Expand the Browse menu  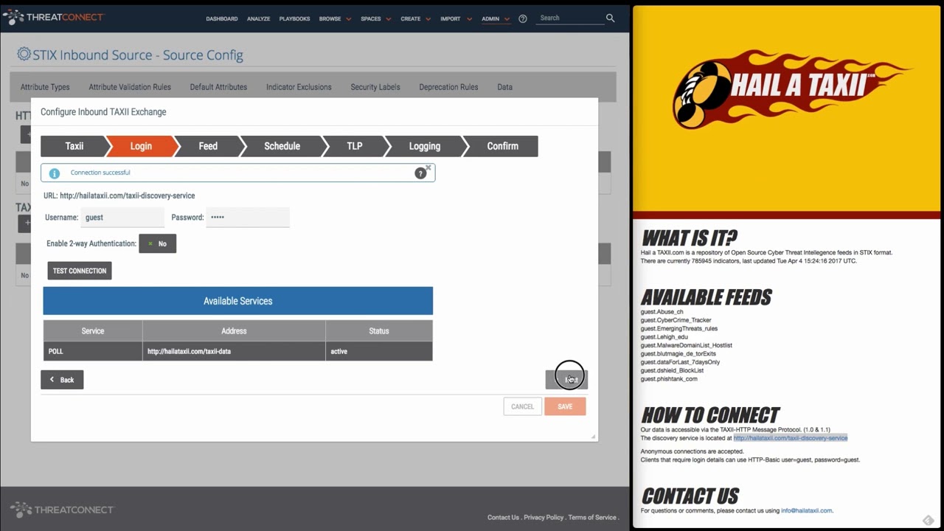[x=335, y=18]
